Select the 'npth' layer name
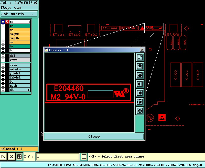This screenshot has width=205, height=168. 20,86
